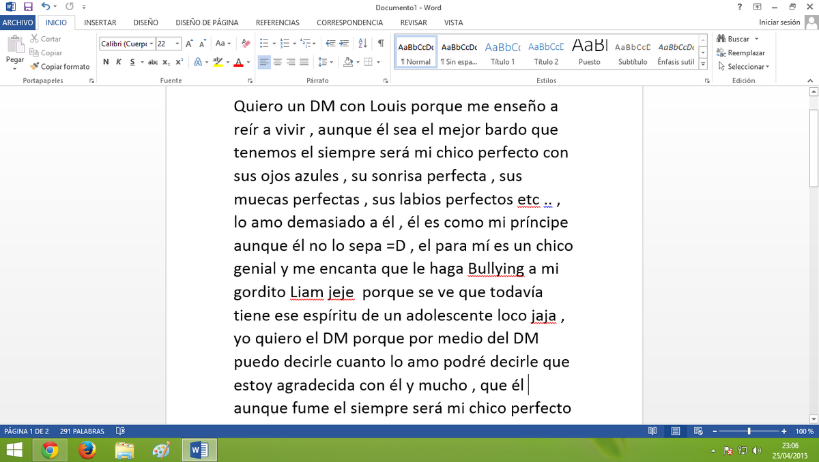Click the Windows Start button
This screenshot has width=819, height=462.
[14, 450]
